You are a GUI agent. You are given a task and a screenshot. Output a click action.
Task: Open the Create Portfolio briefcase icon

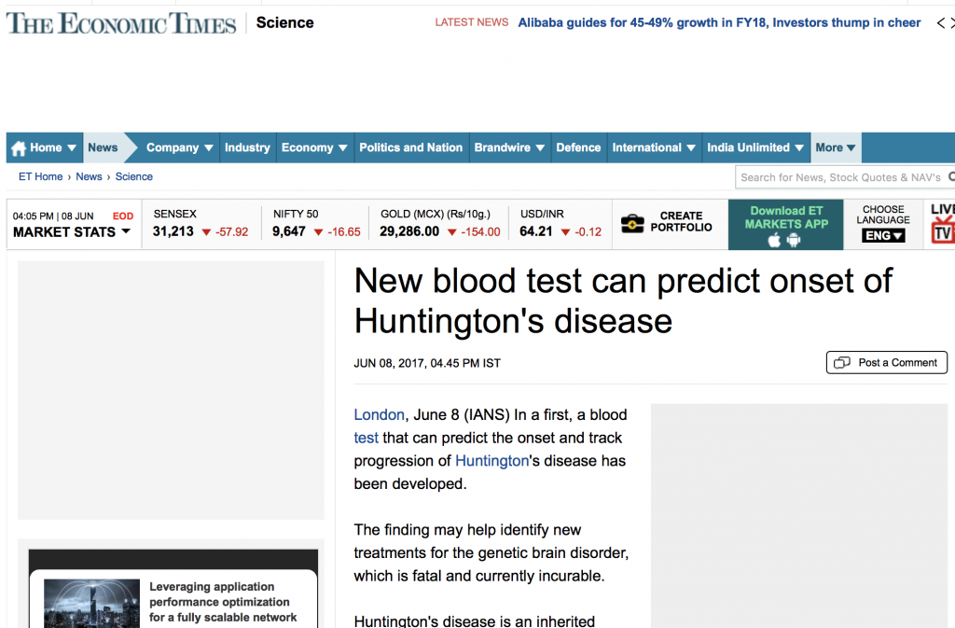pyautogui.click(x=633, y=224)
